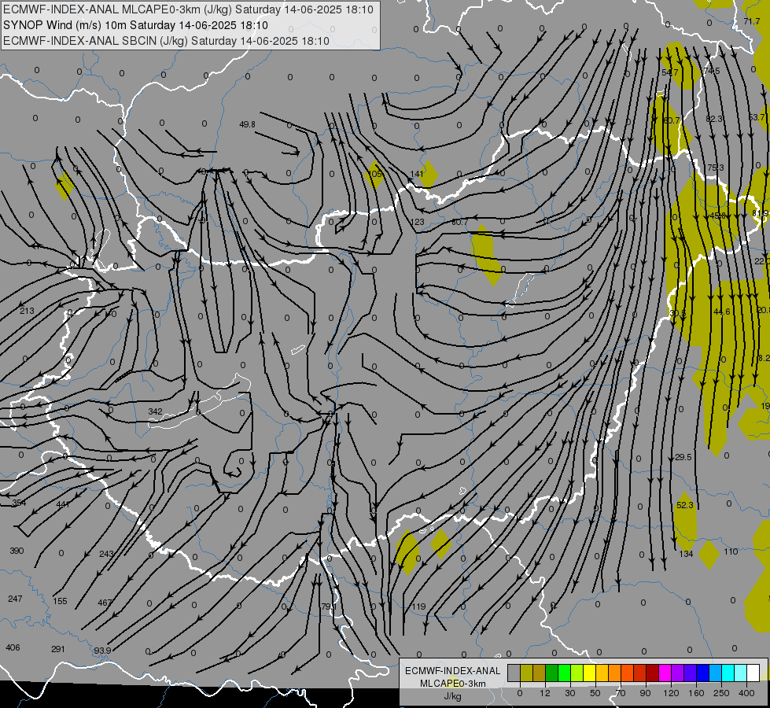Click the map value 155
This screenshot has width=770, height=708.
click(x=60, y=601)
